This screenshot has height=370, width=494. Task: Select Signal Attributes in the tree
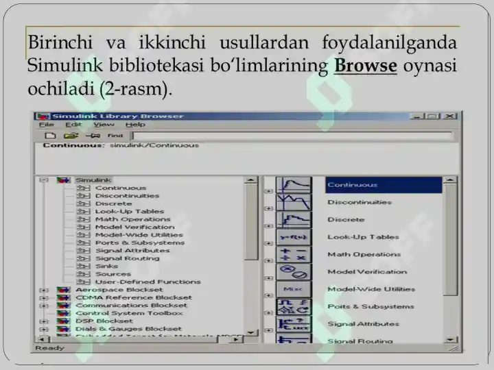[x=132, y=251]
